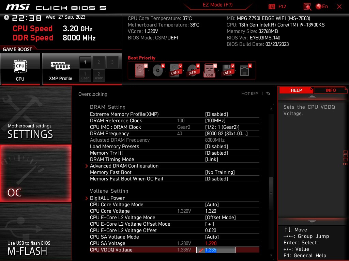Viewport: 349px width, 261px height.
Task: Click the CPU VDDQ Voltage input field
Action: (216, 250)
